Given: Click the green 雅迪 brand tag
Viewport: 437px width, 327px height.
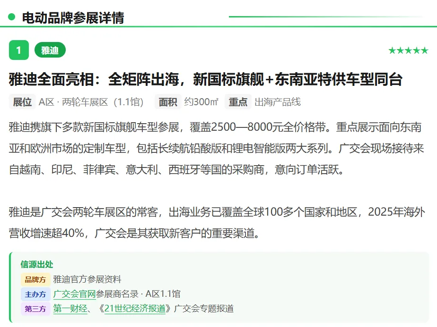Looking at the screenshot, I should click(x=50, y=50).
